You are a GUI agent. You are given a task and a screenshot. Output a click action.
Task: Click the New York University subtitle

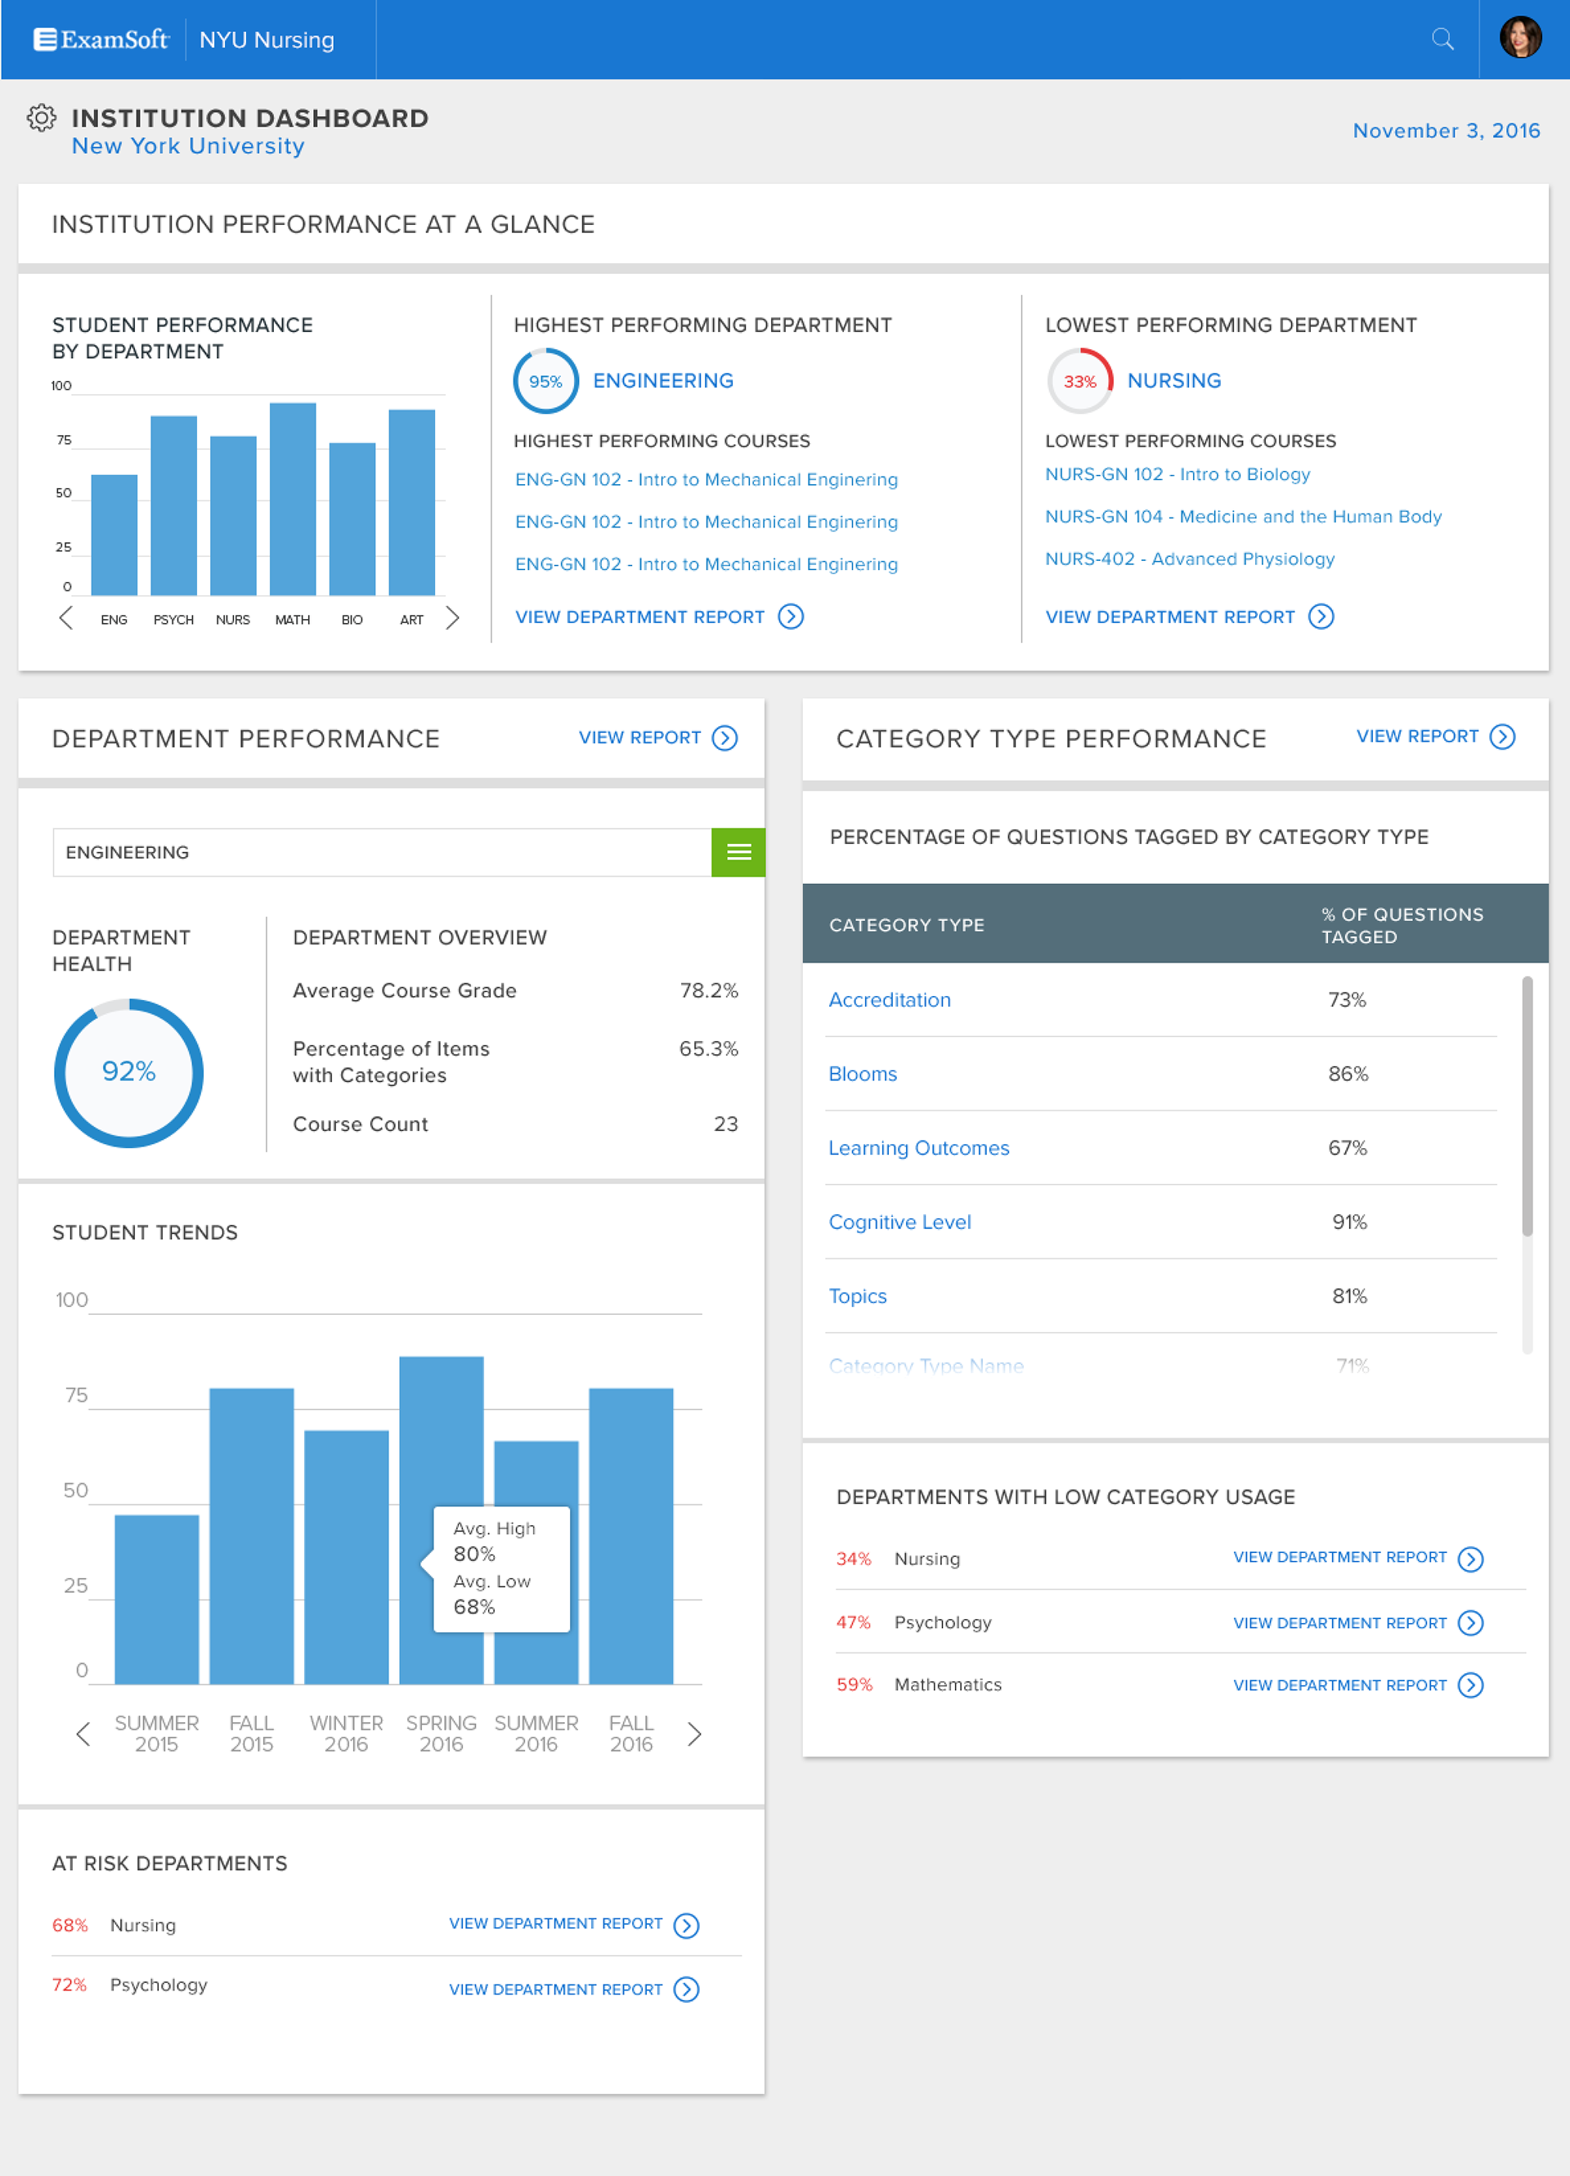(188, 146)
